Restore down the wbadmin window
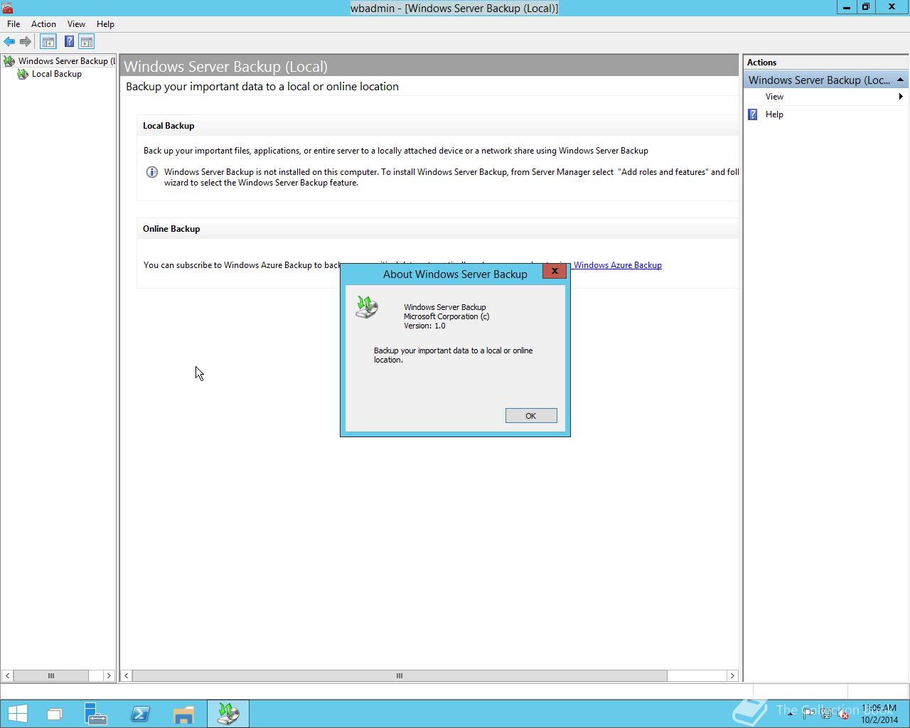The height and width of the screenshot is (728, 910). coord(866,7)
